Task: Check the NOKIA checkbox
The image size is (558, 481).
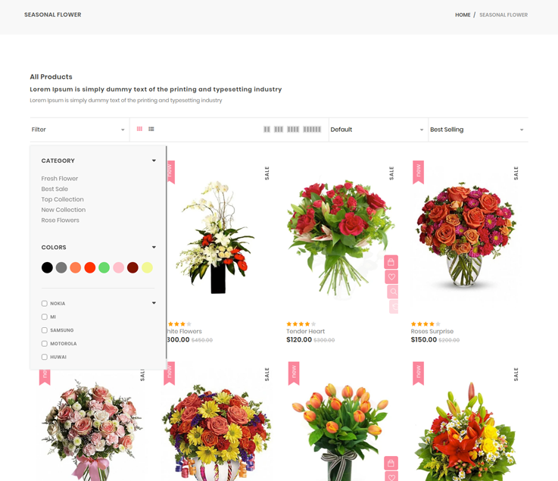Action: click(x=45, y=304)
